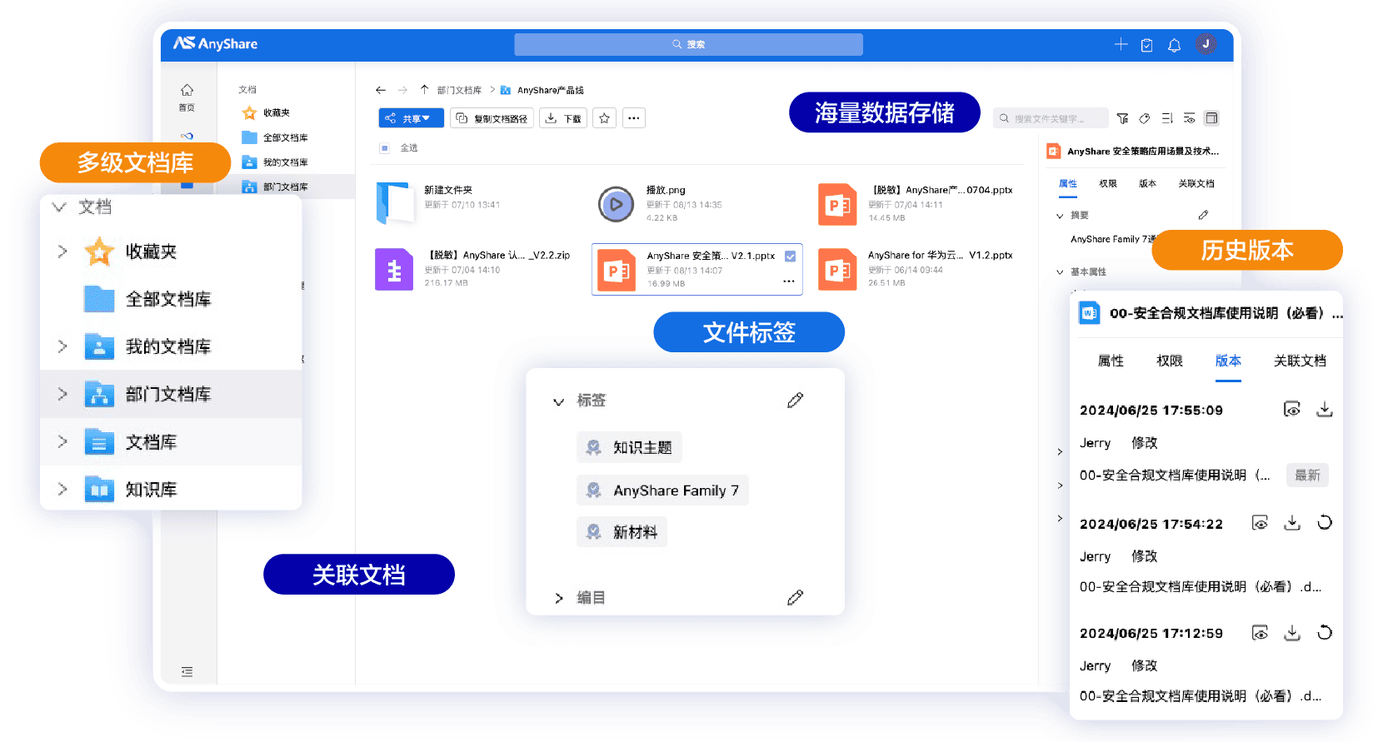Select 版本 tab in small details panel
The width and height of the screenshot is (1383, 742).
[x=1148, y=183]
